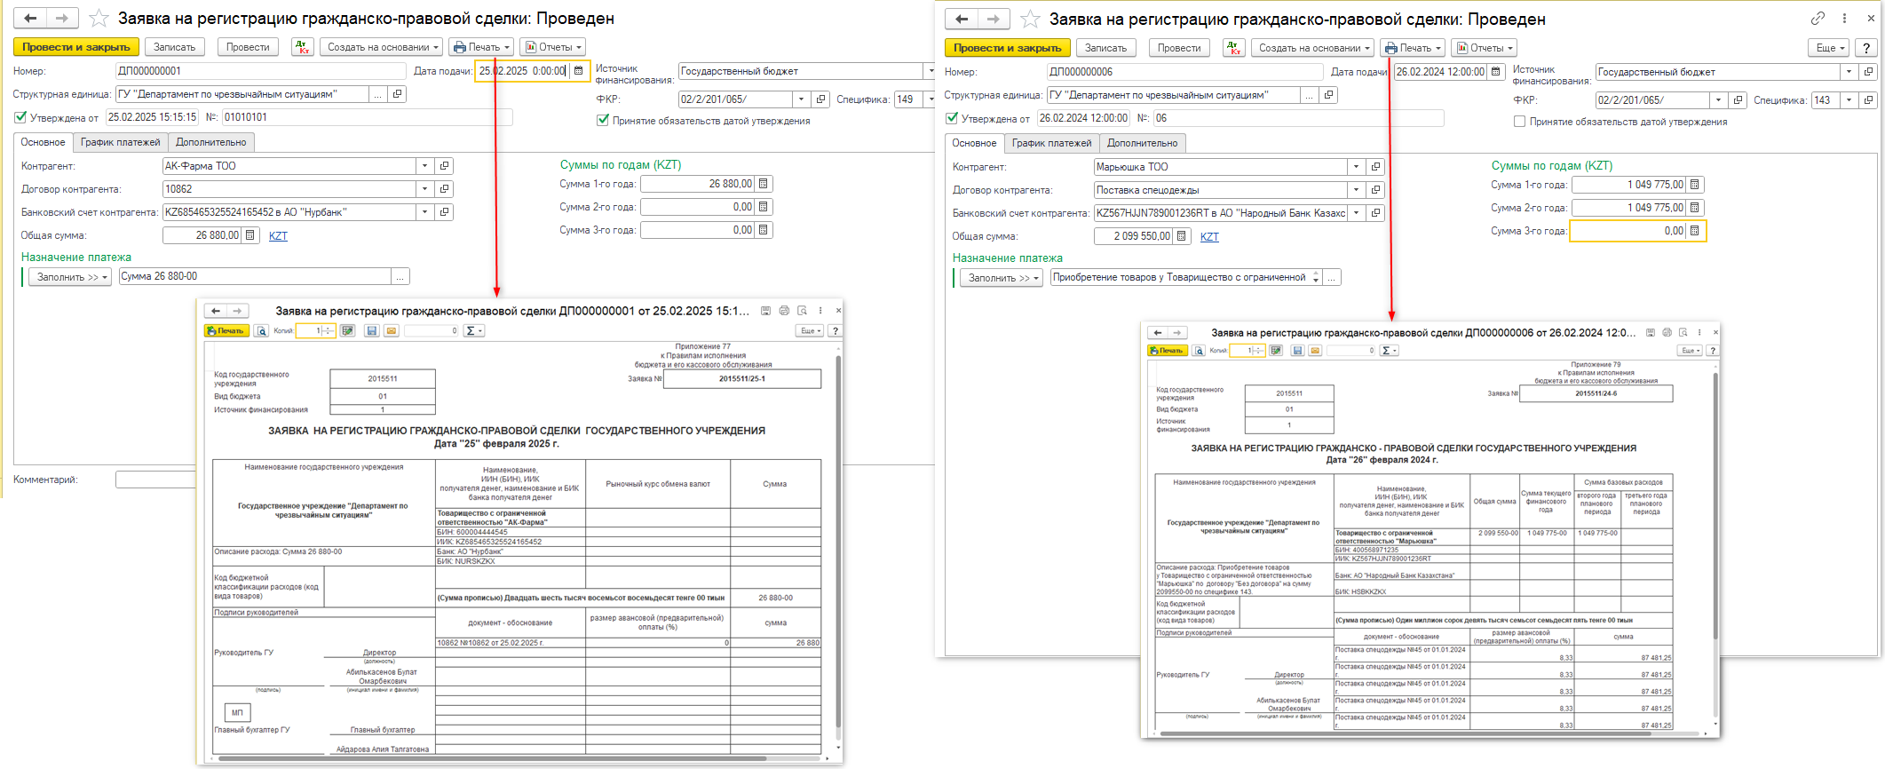Click KZT link next to 2 099 550,00
1885x769 pixels.
click(1209, 237)
